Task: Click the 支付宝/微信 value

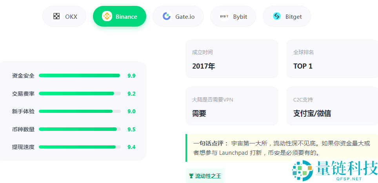Action: pos(312,113)
